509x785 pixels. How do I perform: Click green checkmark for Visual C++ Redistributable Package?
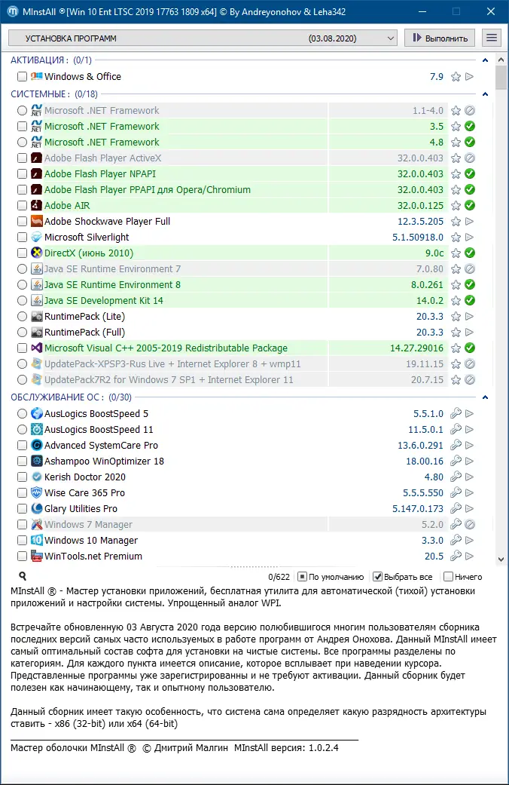470,348
